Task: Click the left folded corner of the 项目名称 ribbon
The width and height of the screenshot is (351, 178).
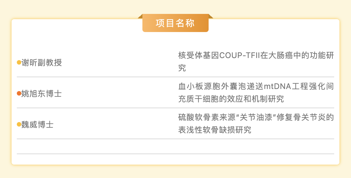Action: [x=140, y=16]
